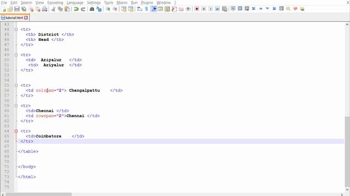Open the Plugins menu
This screenshot has width=350, height=196.
[x=147, y=3]
